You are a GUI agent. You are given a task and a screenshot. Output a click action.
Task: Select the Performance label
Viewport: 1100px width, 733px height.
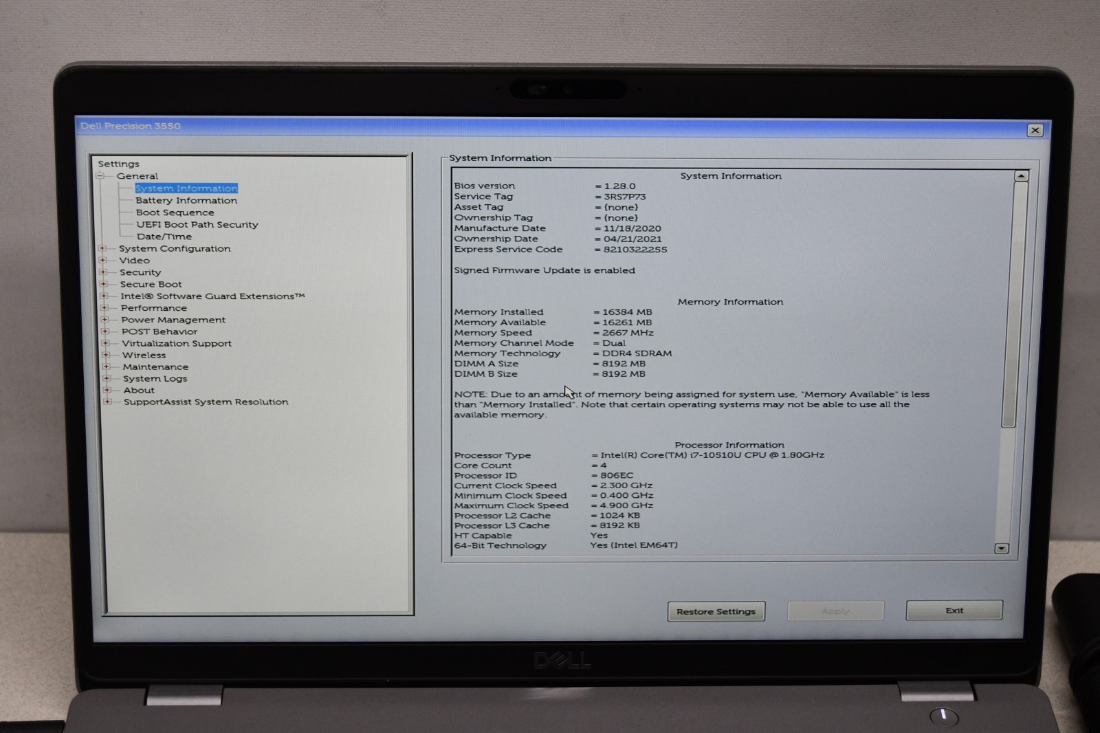coord(154,308)
